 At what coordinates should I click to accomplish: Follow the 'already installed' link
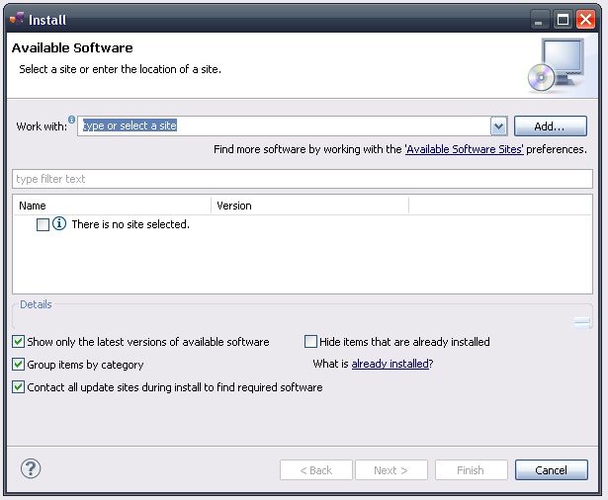pos(390,364)
